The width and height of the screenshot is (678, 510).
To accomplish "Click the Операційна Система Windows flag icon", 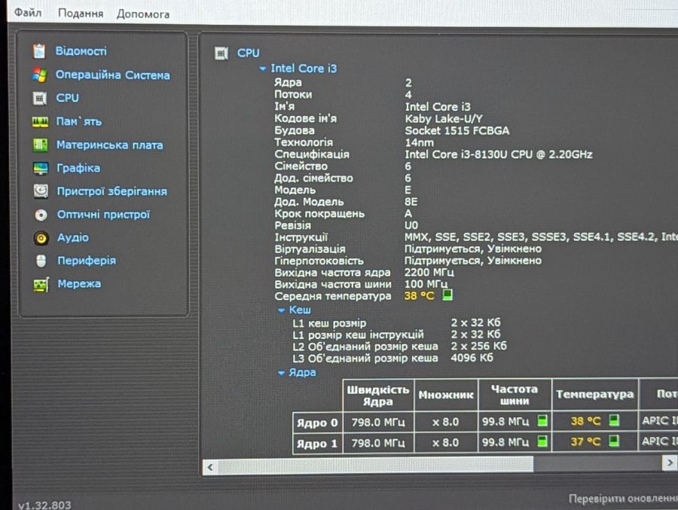I will pos(39,75).
